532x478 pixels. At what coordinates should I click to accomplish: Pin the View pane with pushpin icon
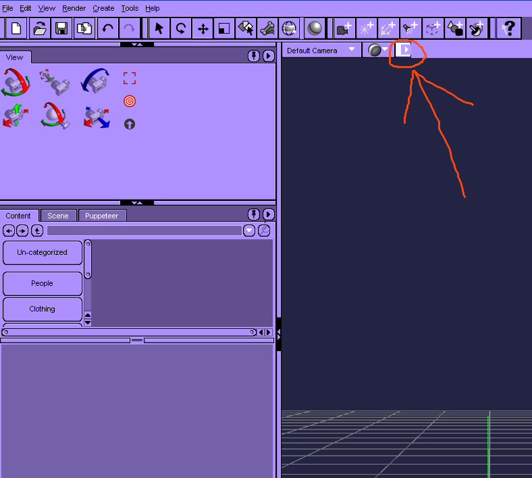tap(254, 56)
